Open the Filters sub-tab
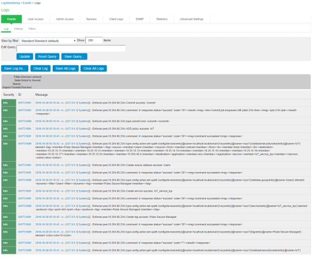Viewport: 313px width, 257px height. pos(32,29)
